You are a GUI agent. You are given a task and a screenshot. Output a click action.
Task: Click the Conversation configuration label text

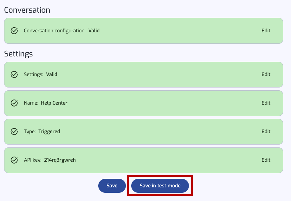pyautogui.click(x=55, y=31)
